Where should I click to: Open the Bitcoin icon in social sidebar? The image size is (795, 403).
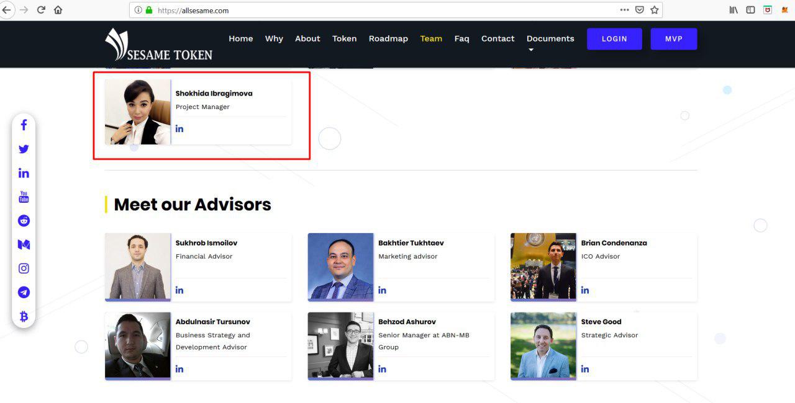click(24, 317)
